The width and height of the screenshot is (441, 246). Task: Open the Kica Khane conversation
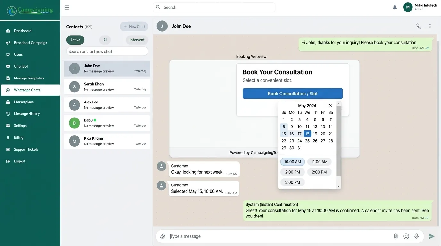[107, 141]
